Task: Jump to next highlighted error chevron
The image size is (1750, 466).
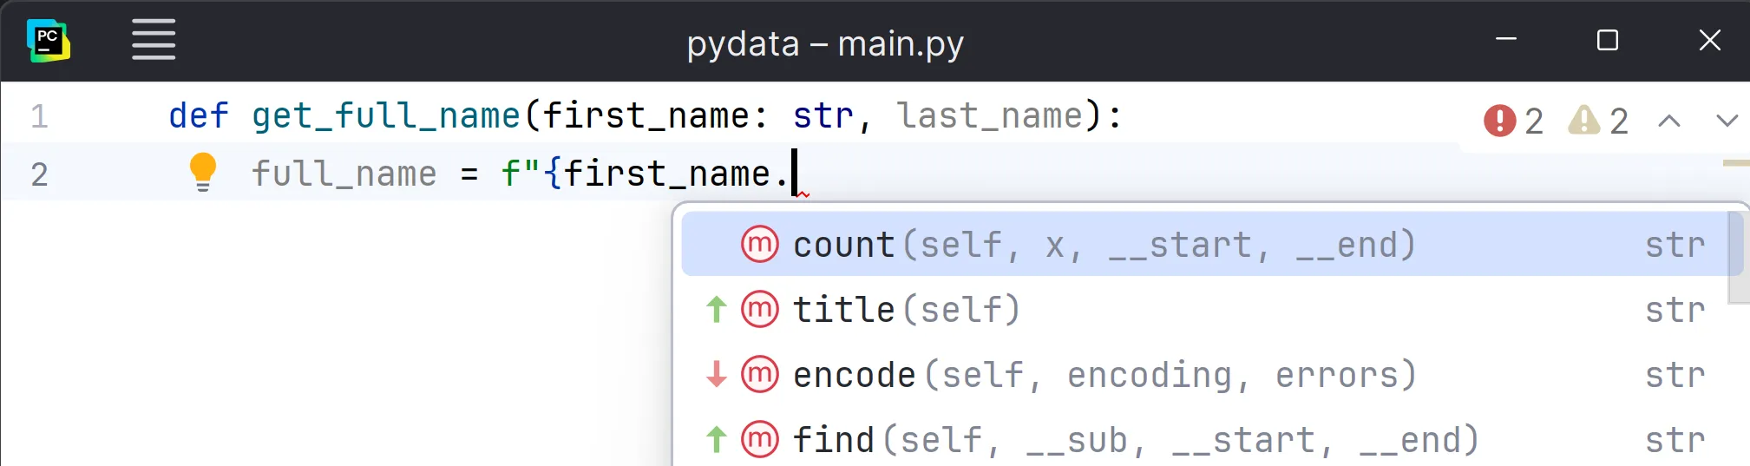Action: coord(1727,121)
